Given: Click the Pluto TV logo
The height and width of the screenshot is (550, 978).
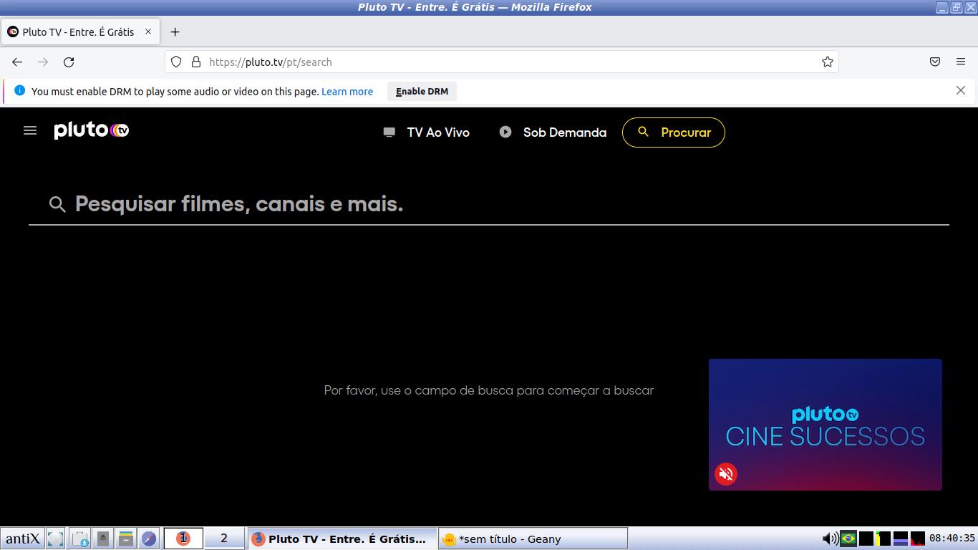Looking at the screenshot, I should [92, 130].
